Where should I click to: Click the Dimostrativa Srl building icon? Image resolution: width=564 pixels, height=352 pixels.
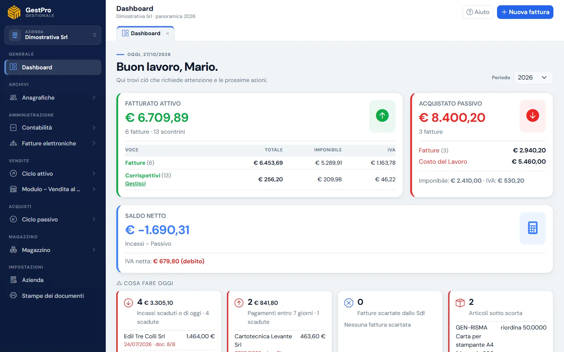(x=15, y=35)
